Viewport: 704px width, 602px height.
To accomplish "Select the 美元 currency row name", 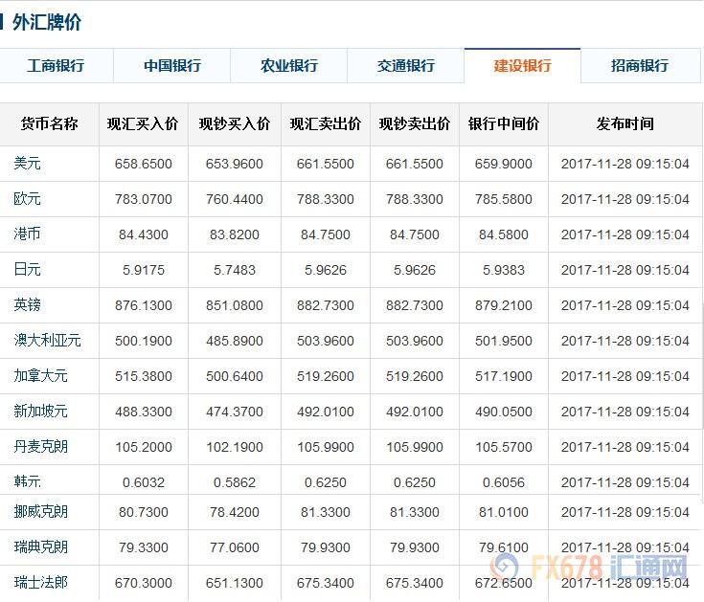I will tap(27, 163).
